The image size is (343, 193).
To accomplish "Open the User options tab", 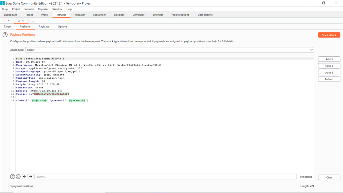I will 205,15.
